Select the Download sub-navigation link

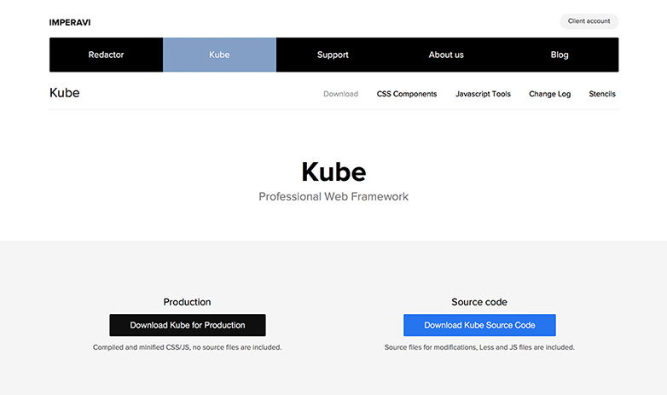(x=340, y=94)
